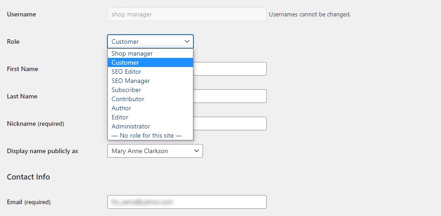Click the Email required input field
441x216 pixels.
pos(187,202)
